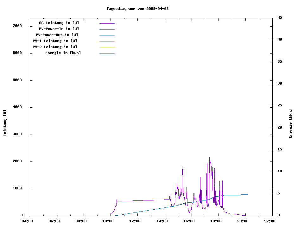
Task: Click the grey PV-1 Leistung line sample
Action: click(x=107, y=41)
